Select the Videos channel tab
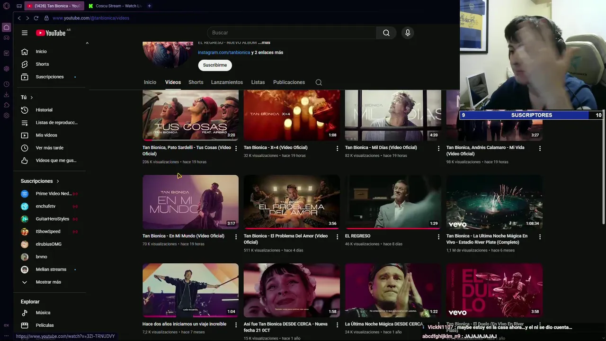This screenshot has width=606, height=341. coord(173,82)
